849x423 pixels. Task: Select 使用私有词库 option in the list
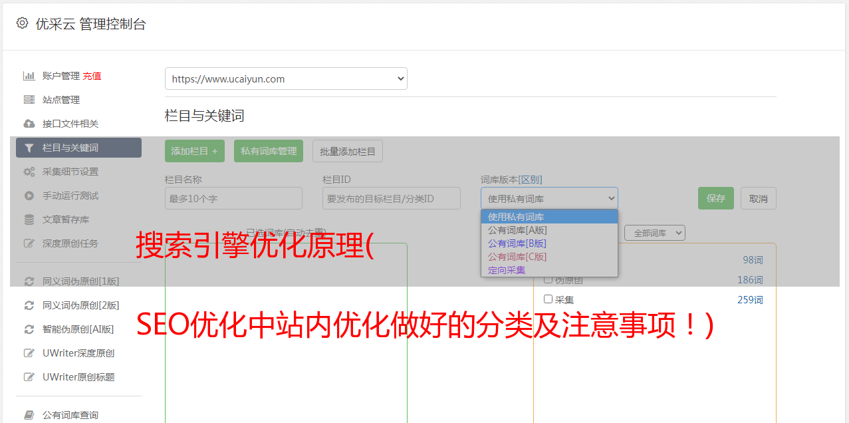[x=549, y=217]
